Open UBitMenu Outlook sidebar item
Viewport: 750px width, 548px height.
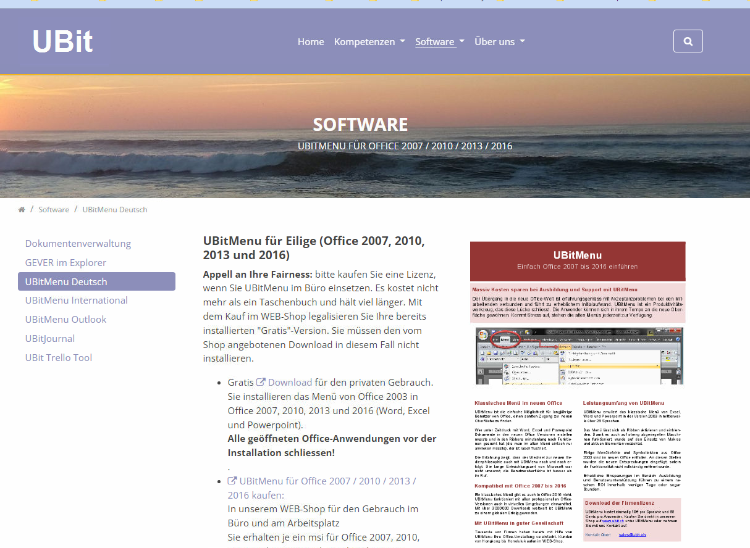pyautogui.click(x=65, y=319)
